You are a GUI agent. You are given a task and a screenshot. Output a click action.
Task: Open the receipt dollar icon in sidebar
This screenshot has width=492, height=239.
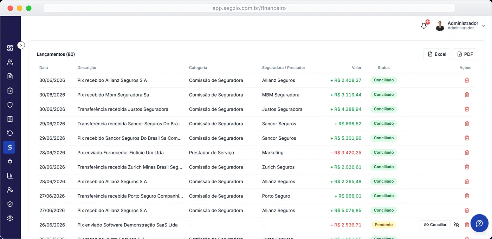(10, 119)
